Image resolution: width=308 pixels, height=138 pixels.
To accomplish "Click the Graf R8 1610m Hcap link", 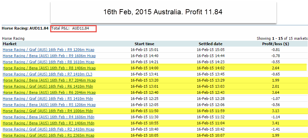I will click(49, 62).
